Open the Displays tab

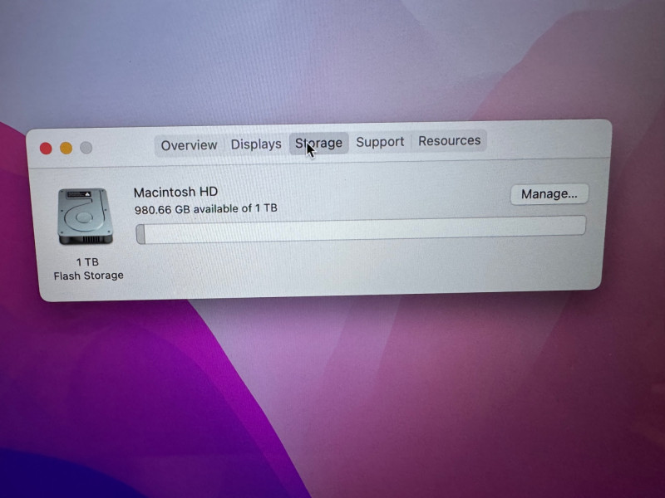click(256, 144)
